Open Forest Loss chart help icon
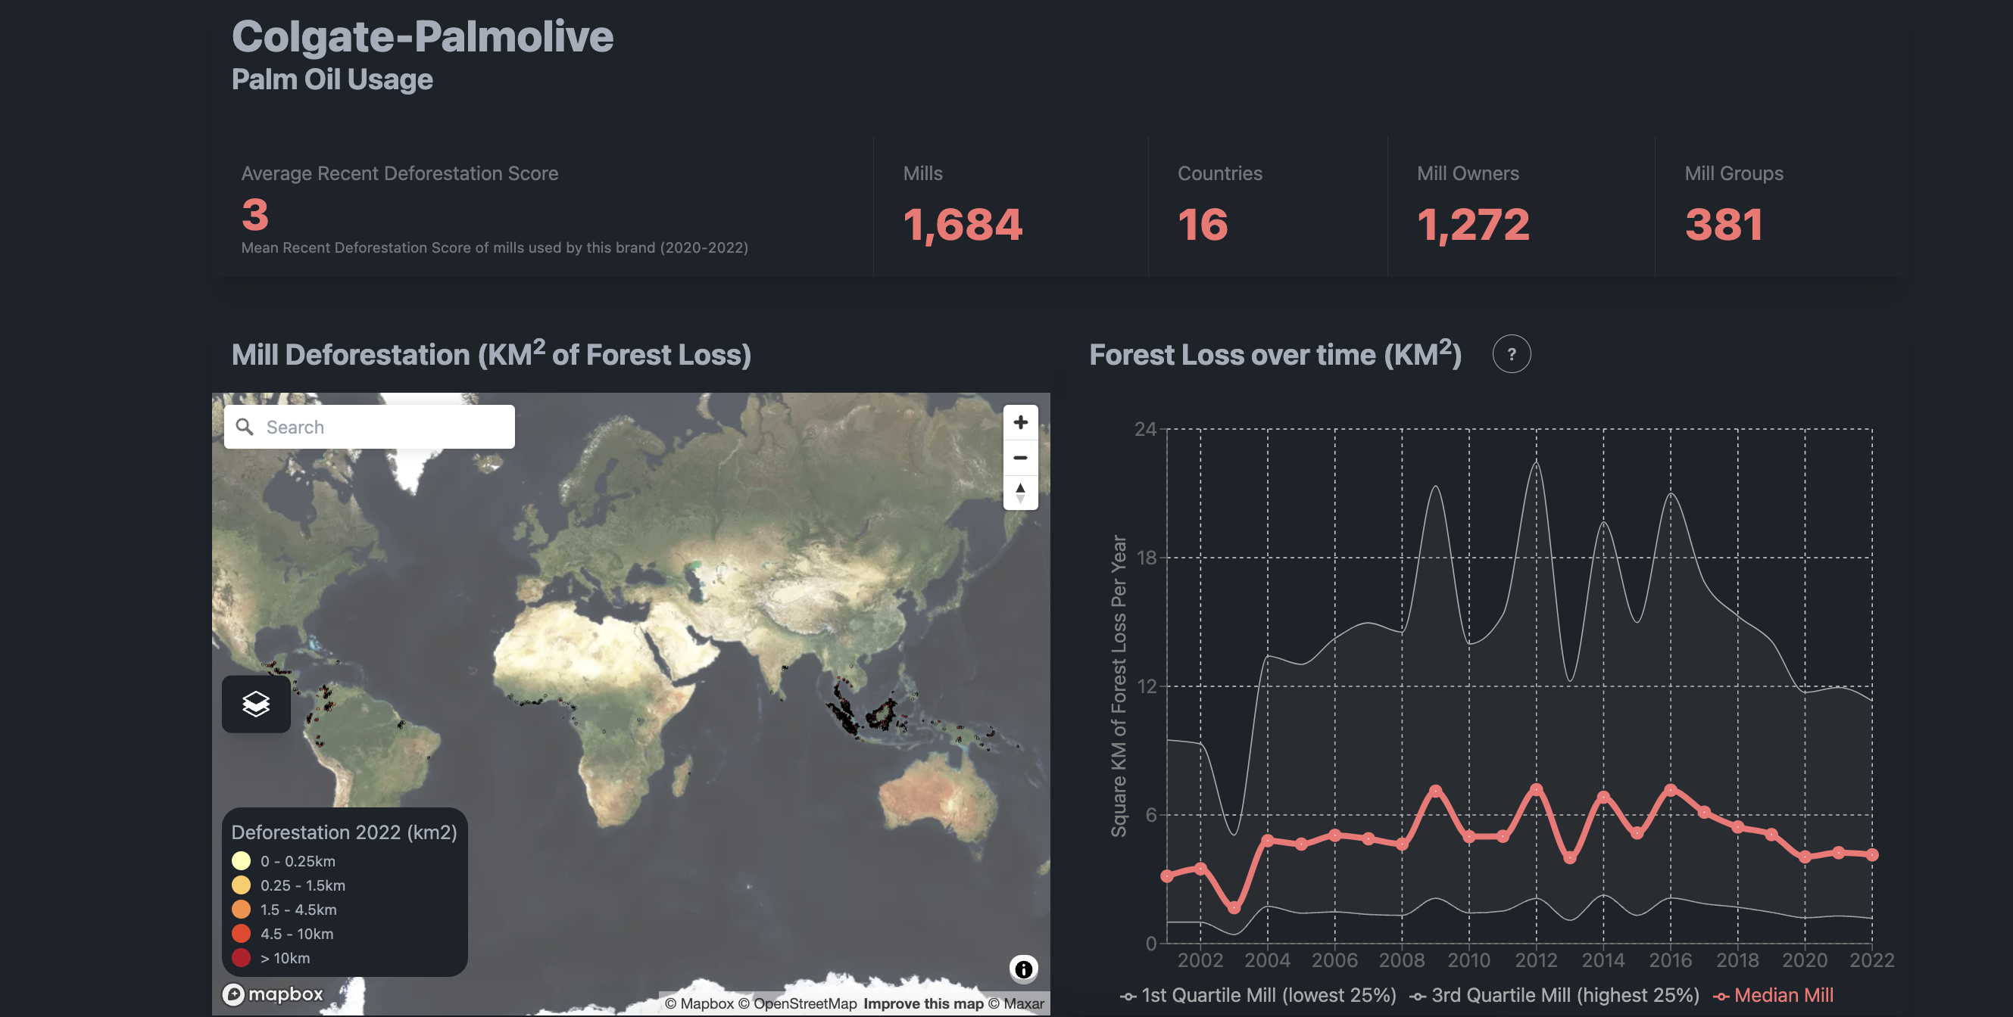This screenshot has width=2013, height=1017. (x=1511, y=354)
